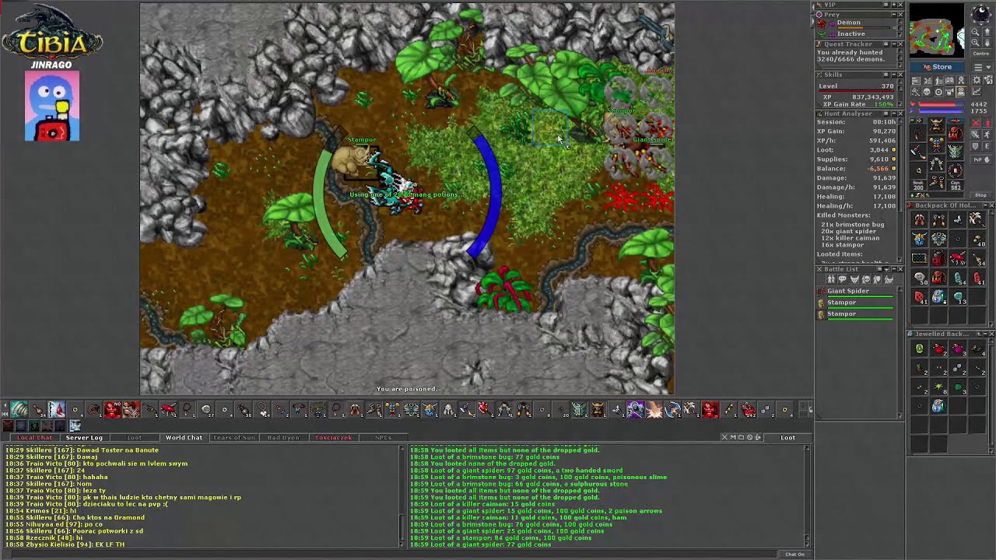Click the Level progress bar in Skills
Image resolution: width=996 pixels, height=560 pixels.
(x=856, y=90)
